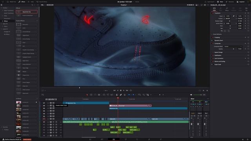Toggle the Composite section enable switch
This screenshot has width=251, height=141.
coord(213,43)
